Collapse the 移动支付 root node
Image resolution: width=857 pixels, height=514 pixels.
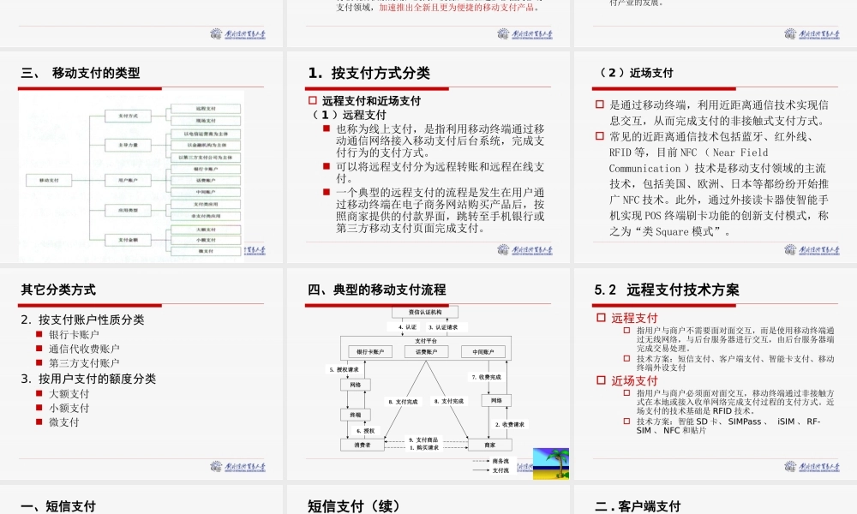point(49,181)
